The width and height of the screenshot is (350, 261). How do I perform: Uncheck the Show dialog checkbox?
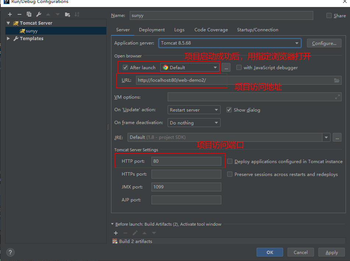click(x=229, y=110)
